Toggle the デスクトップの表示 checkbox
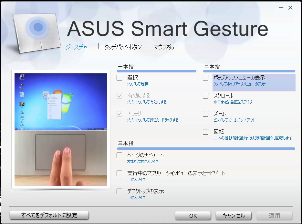 120,191
